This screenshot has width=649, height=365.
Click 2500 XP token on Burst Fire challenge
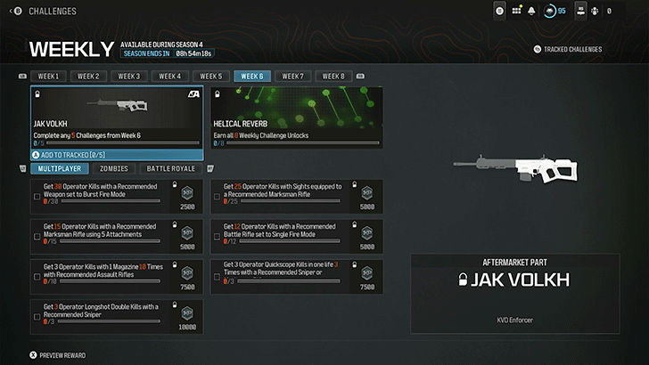point(187,193)
